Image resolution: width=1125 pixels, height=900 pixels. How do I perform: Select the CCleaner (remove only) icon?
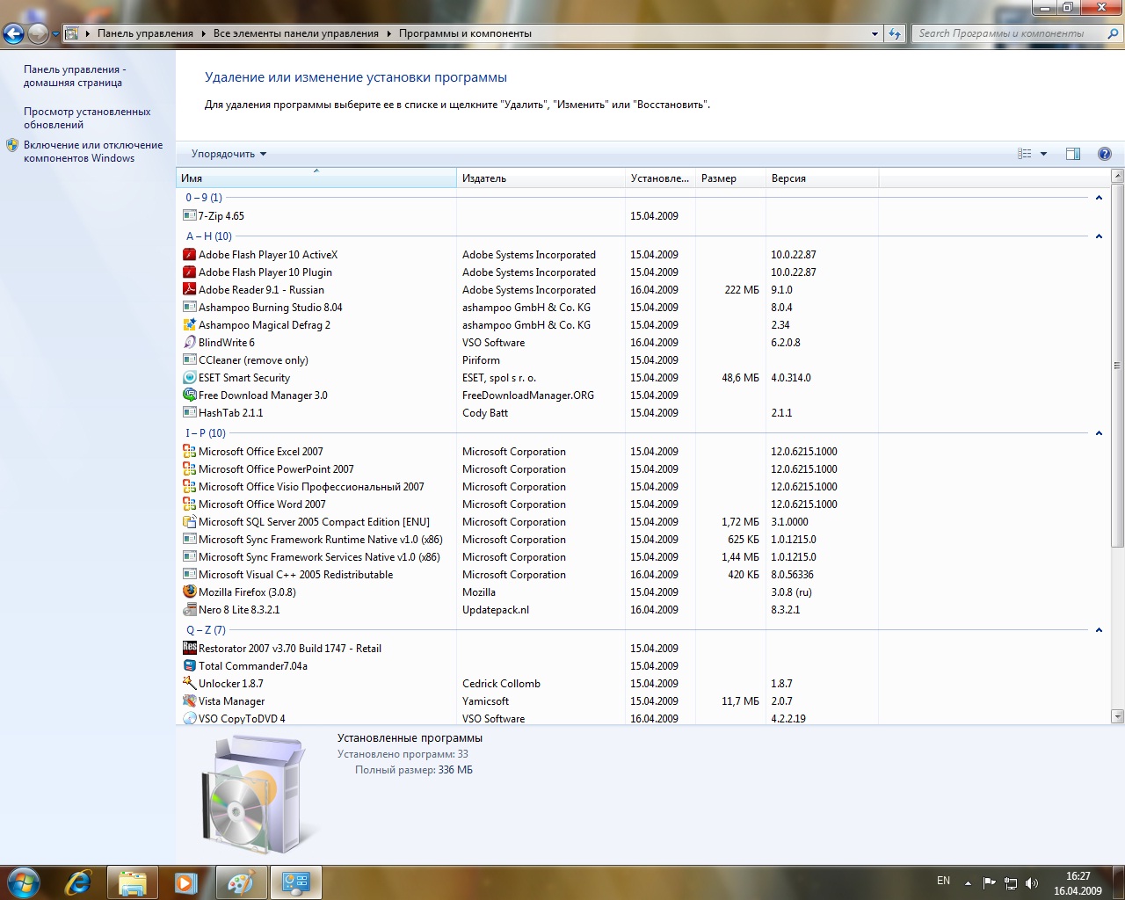point(189,359)
